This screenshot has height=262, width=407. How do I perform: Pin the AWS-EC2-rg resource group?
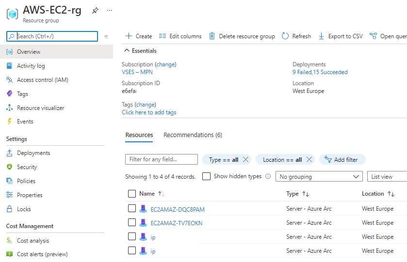pos(95,11)
